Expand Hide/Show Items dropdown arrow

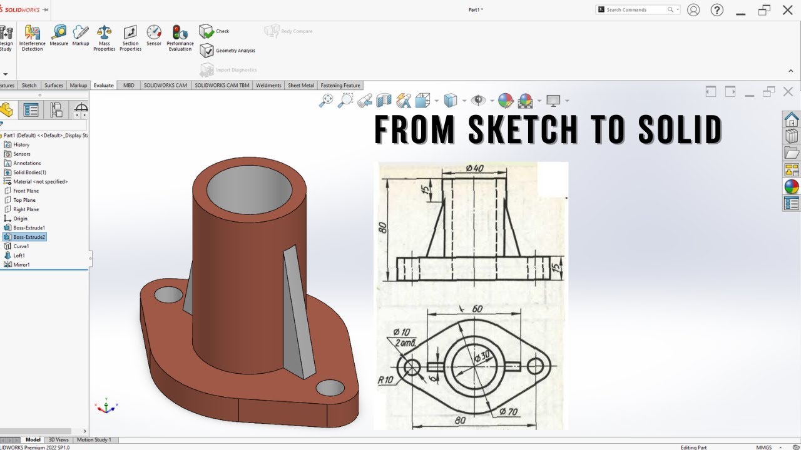coord(492,101)
